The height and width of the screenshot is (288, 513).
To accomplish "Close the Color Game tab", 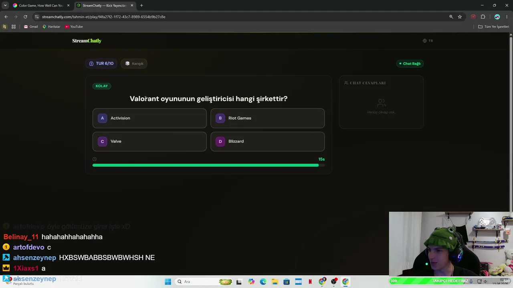I will click(68, 6).
